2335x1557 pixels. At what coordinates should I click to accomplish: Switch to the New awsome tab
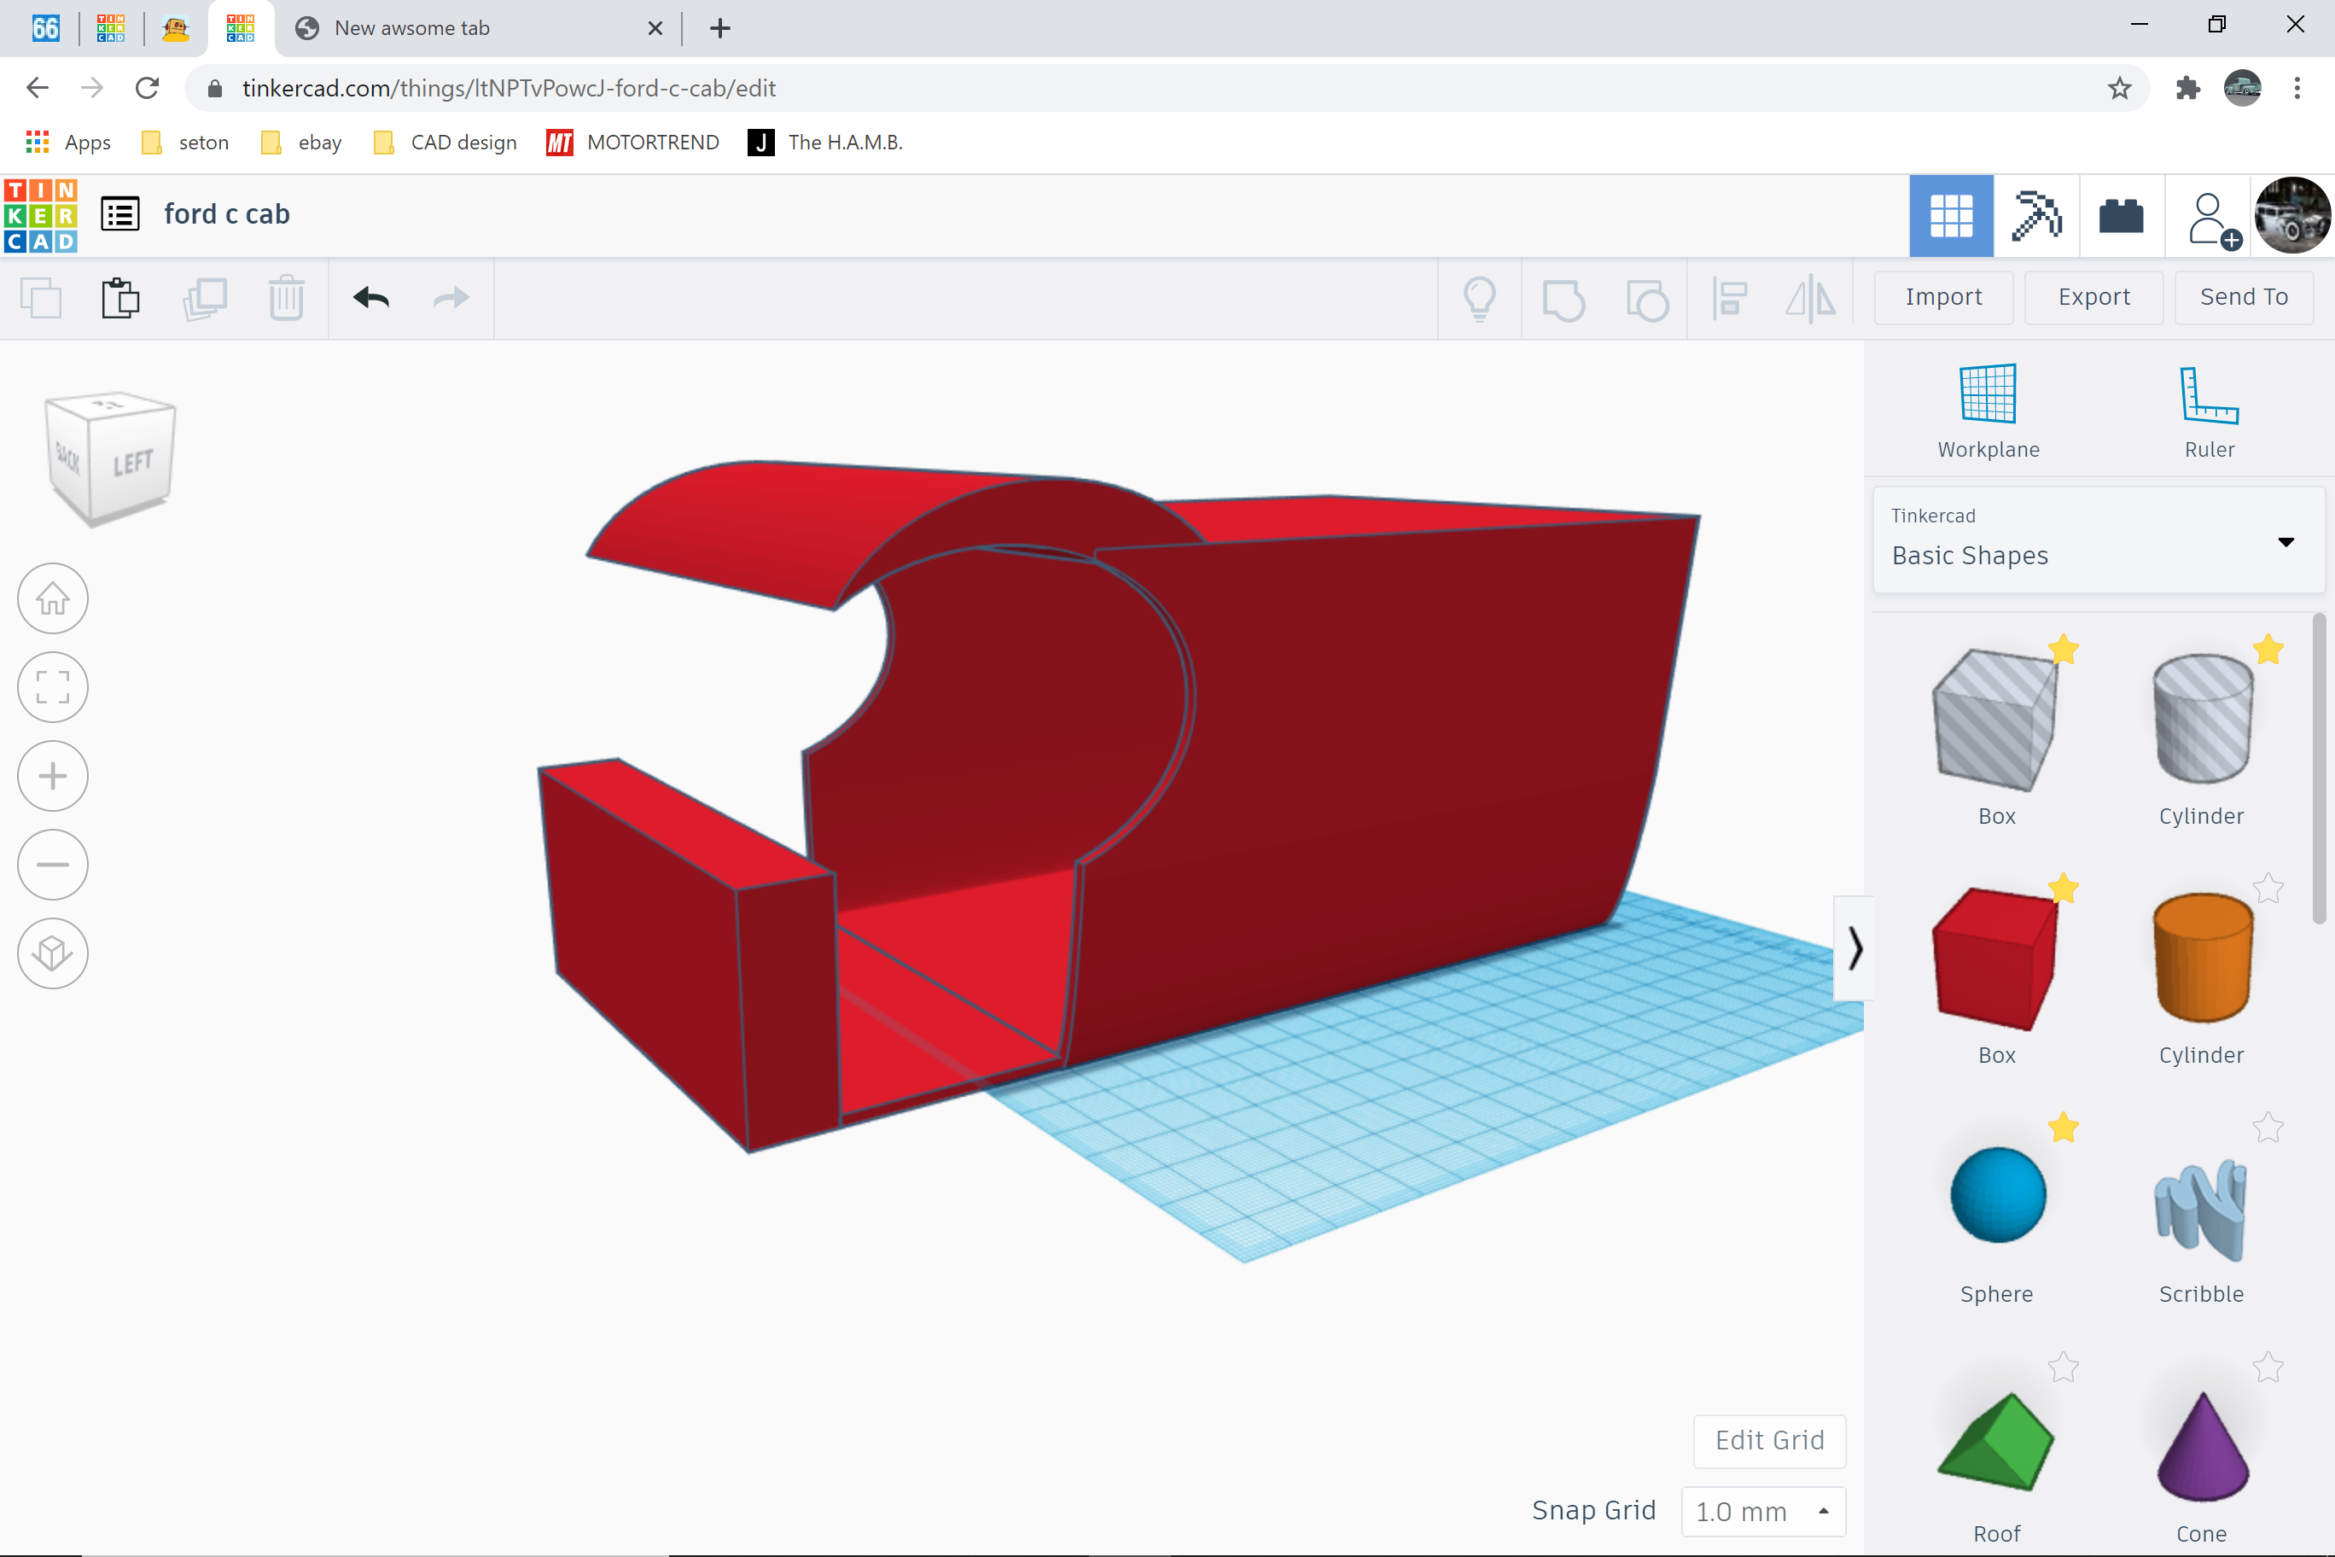pos(478,29)
